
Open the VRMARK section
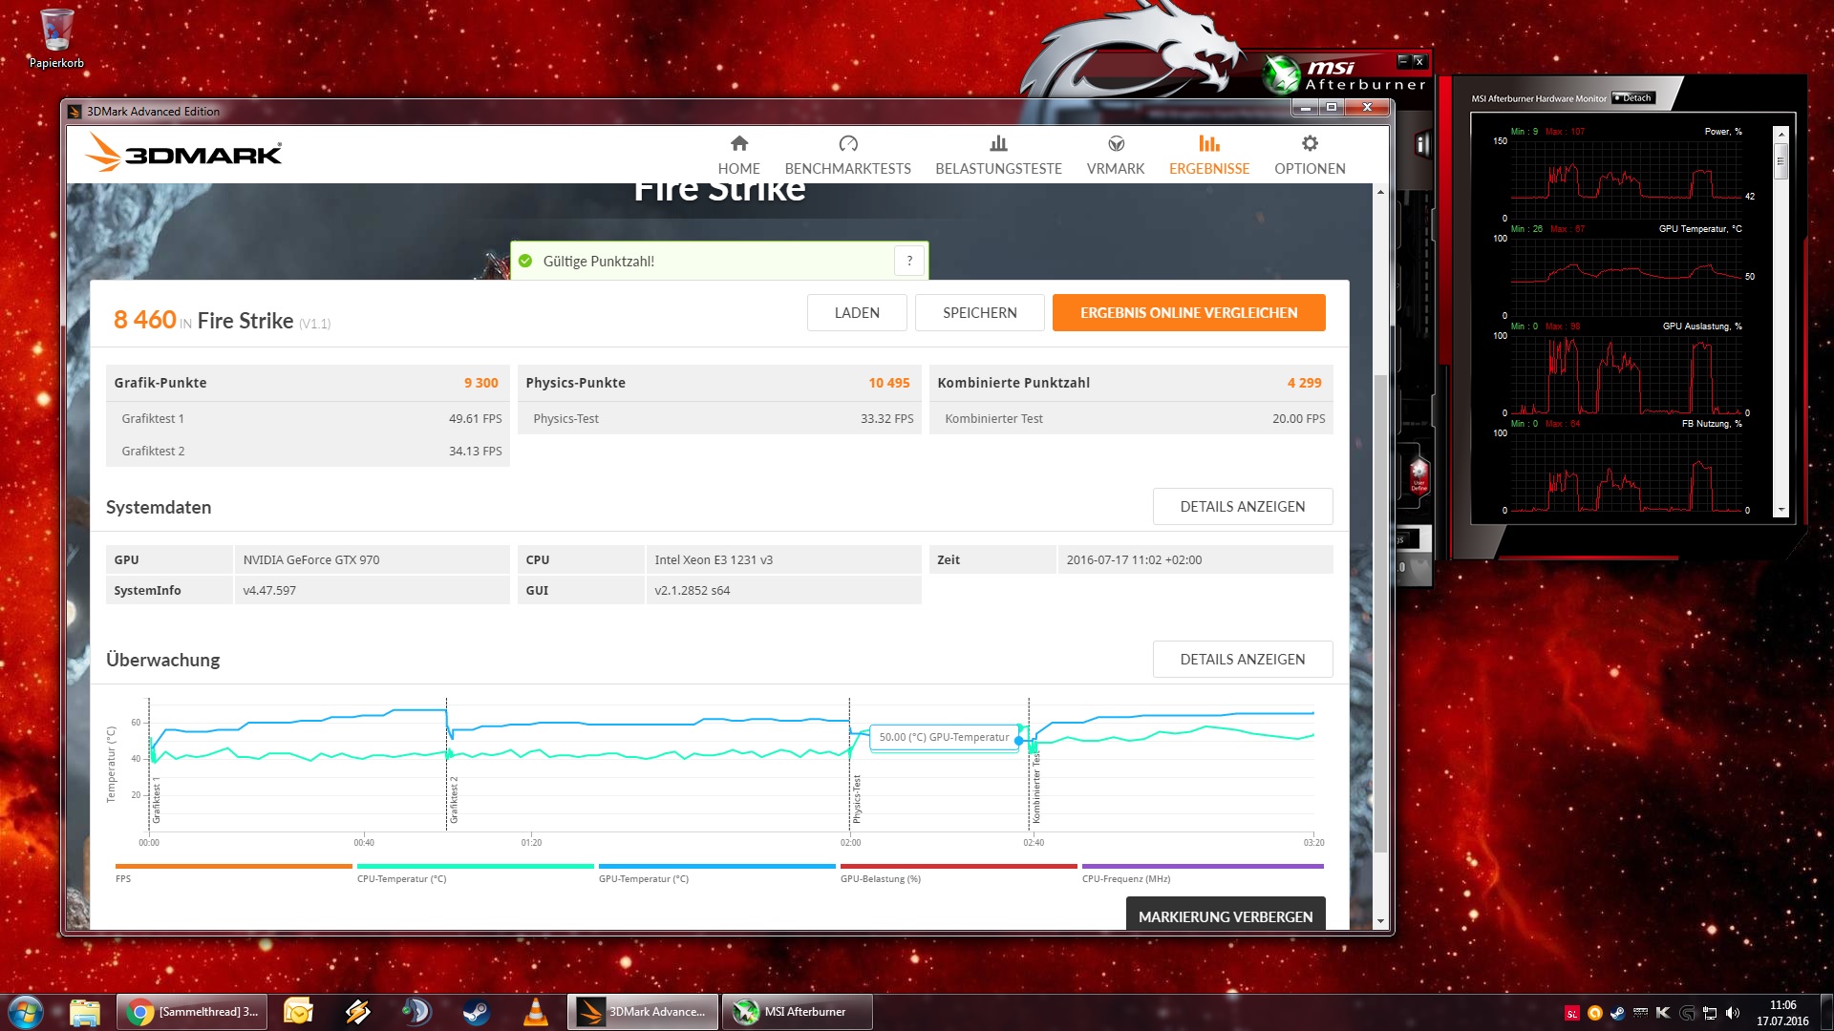1115,155
